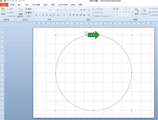Increase the font size with the larger A
158x120 pixels.
pos(58,10)
